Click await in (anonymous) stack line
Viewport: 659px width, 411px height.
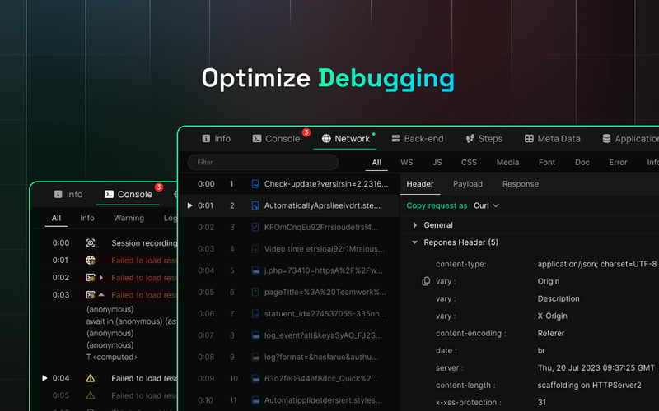coord(131,321)
